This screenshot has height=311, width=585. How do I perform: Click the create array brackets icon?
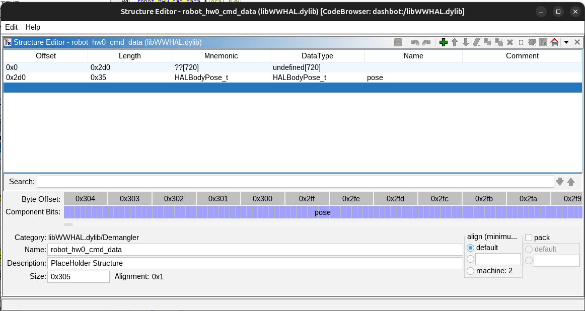521,43
